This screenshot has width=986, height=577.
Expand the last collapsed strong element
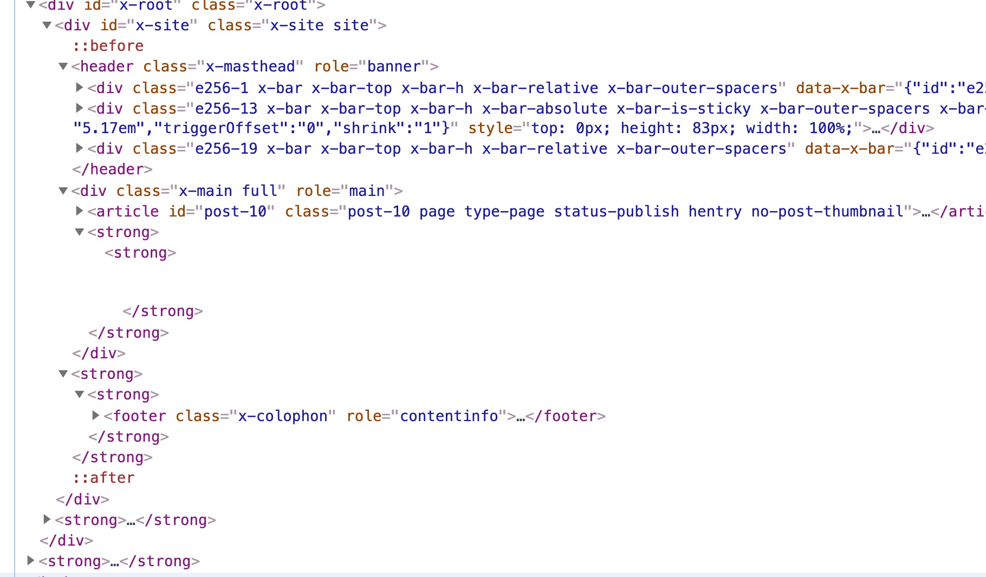pyautogui.click(x=31, y=560)
